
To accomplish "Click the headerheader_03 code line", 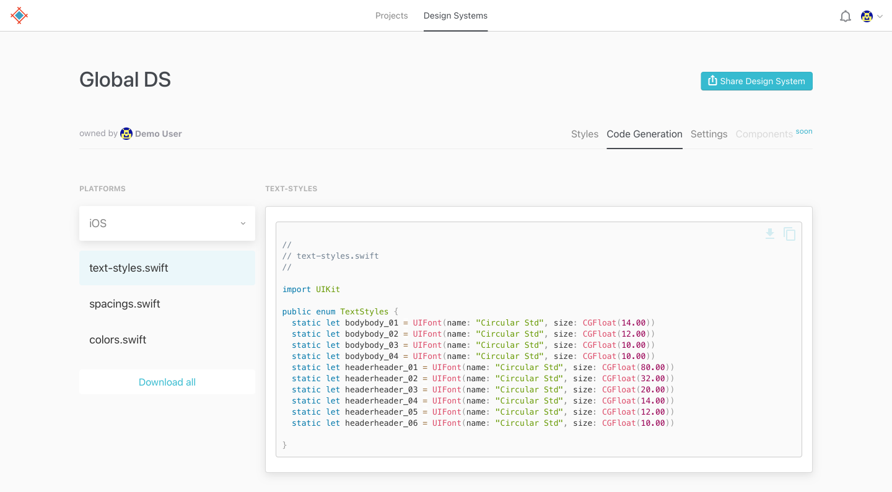I will click(x=483, y=389).
